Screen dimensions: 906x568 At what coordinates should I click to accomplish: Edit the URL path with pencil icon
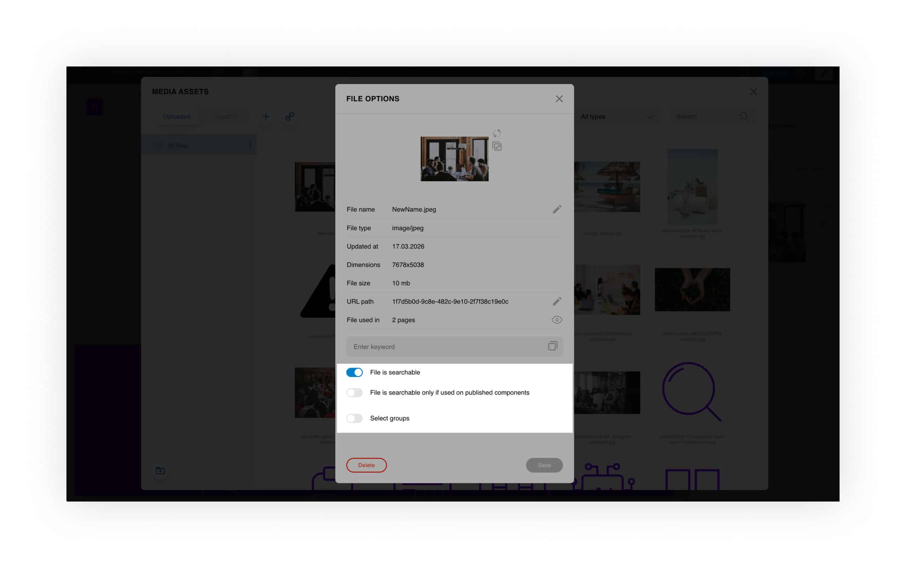pyautogui.click(x=556, y=301)
